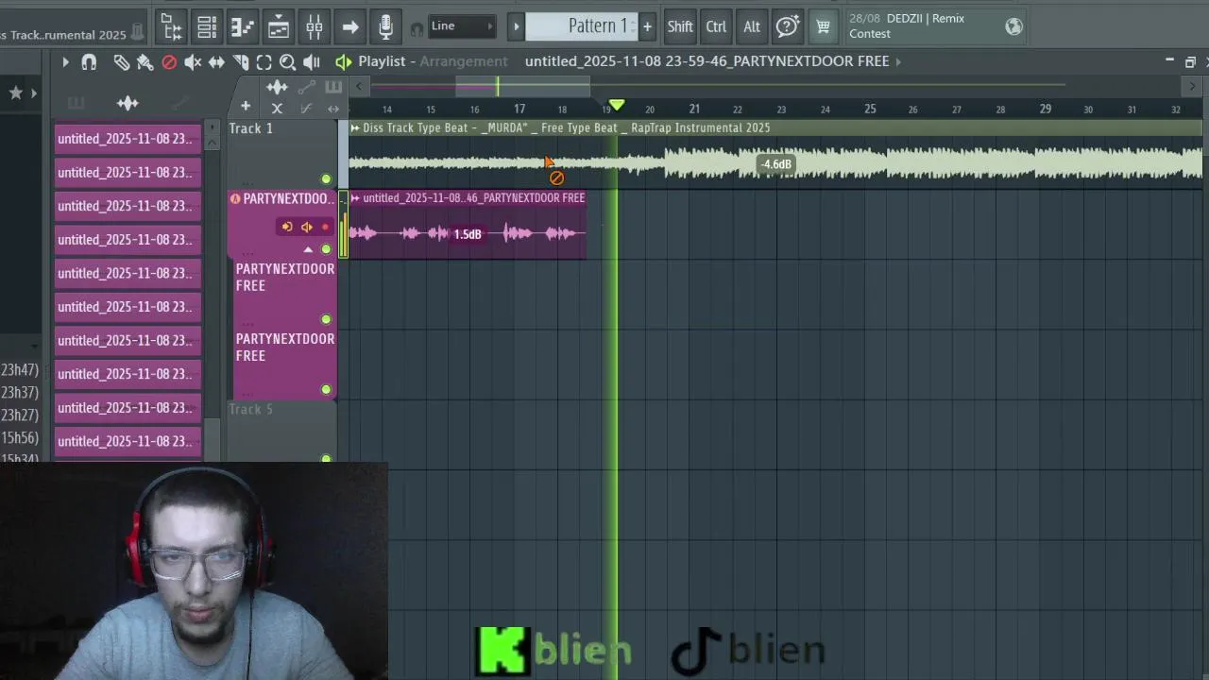
Task: Open the Piano roll view
Action: click(x=243, y=26)
